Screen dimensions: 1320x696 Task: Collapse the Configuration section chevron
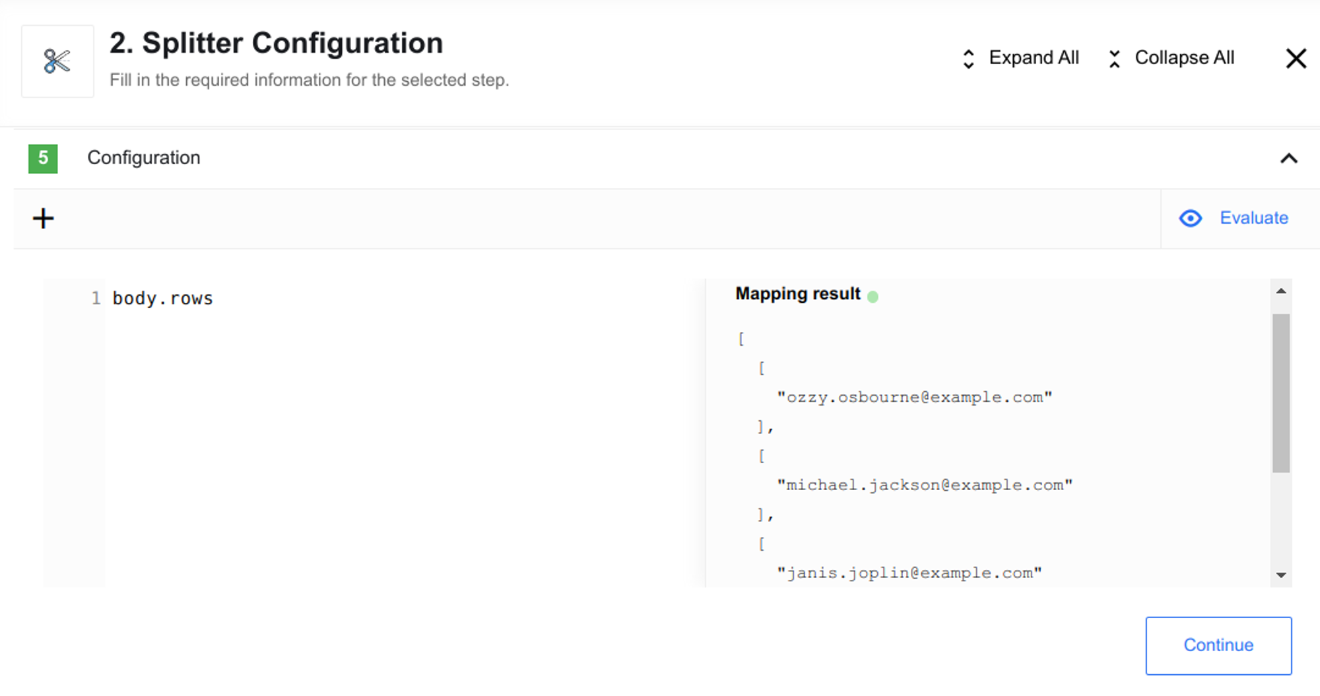[1289, 158]
